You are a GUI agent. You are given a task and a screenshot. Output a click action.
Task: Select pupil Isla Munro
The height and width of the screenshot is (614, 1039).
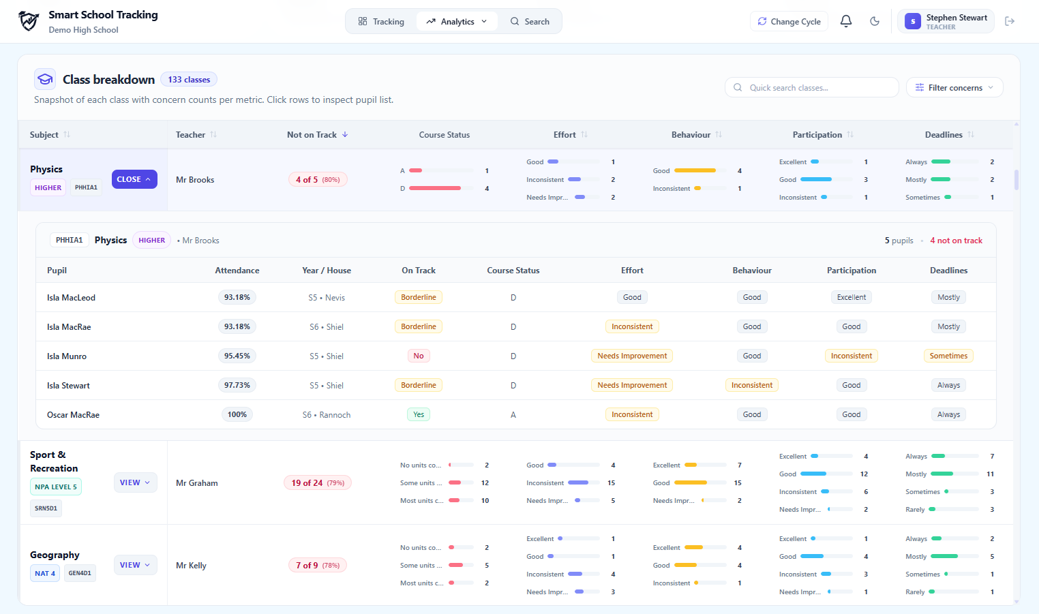(x=67, y=356)
